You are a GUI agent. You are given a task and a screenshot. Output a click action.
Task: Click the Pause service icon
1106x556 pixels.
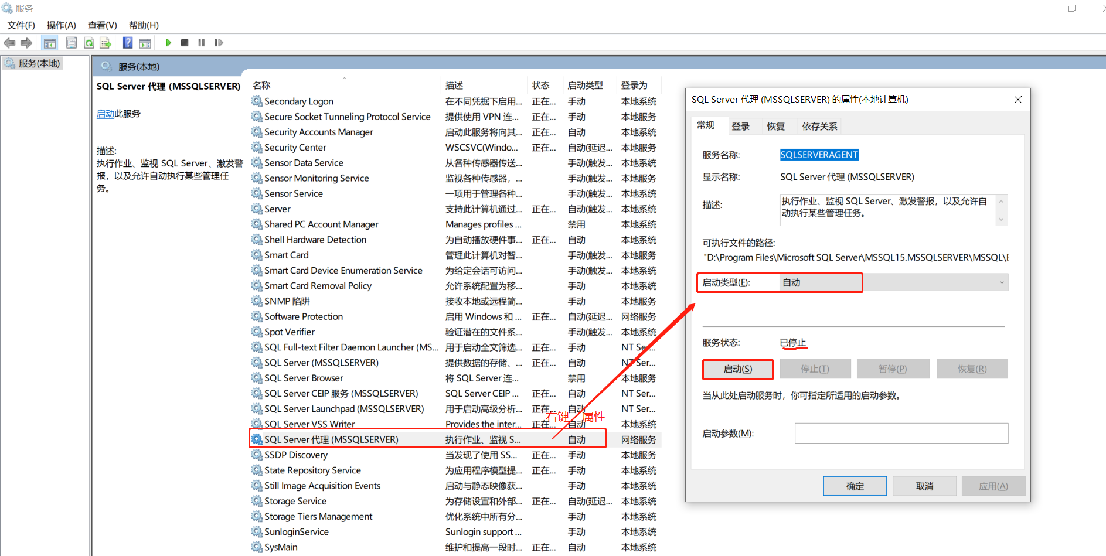[x=202, y=43]
